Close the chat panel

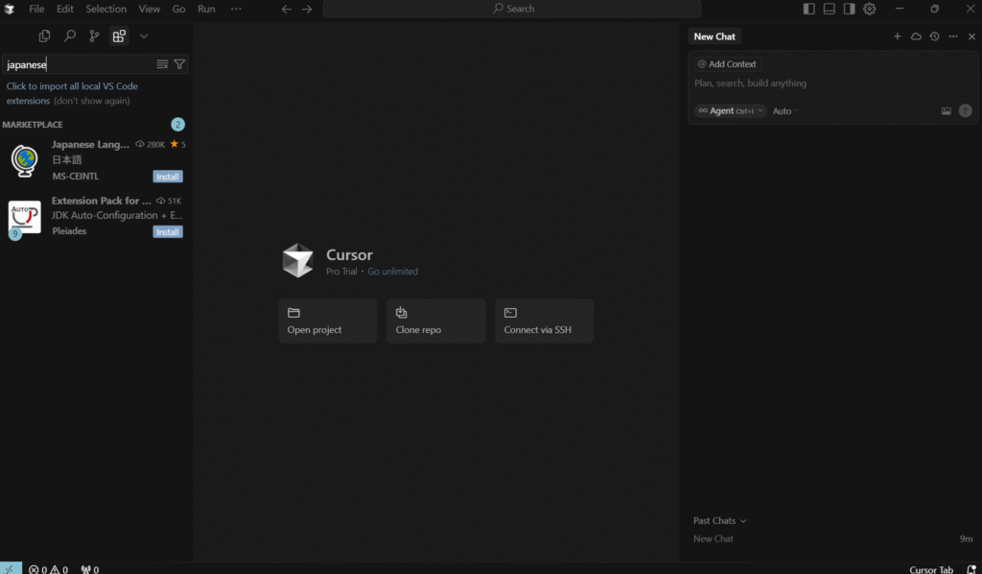972,36
